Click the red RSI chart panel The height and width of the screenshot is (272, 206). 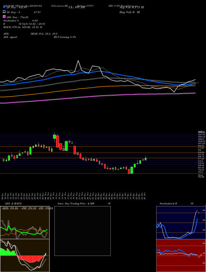click(x=181, y=256)
